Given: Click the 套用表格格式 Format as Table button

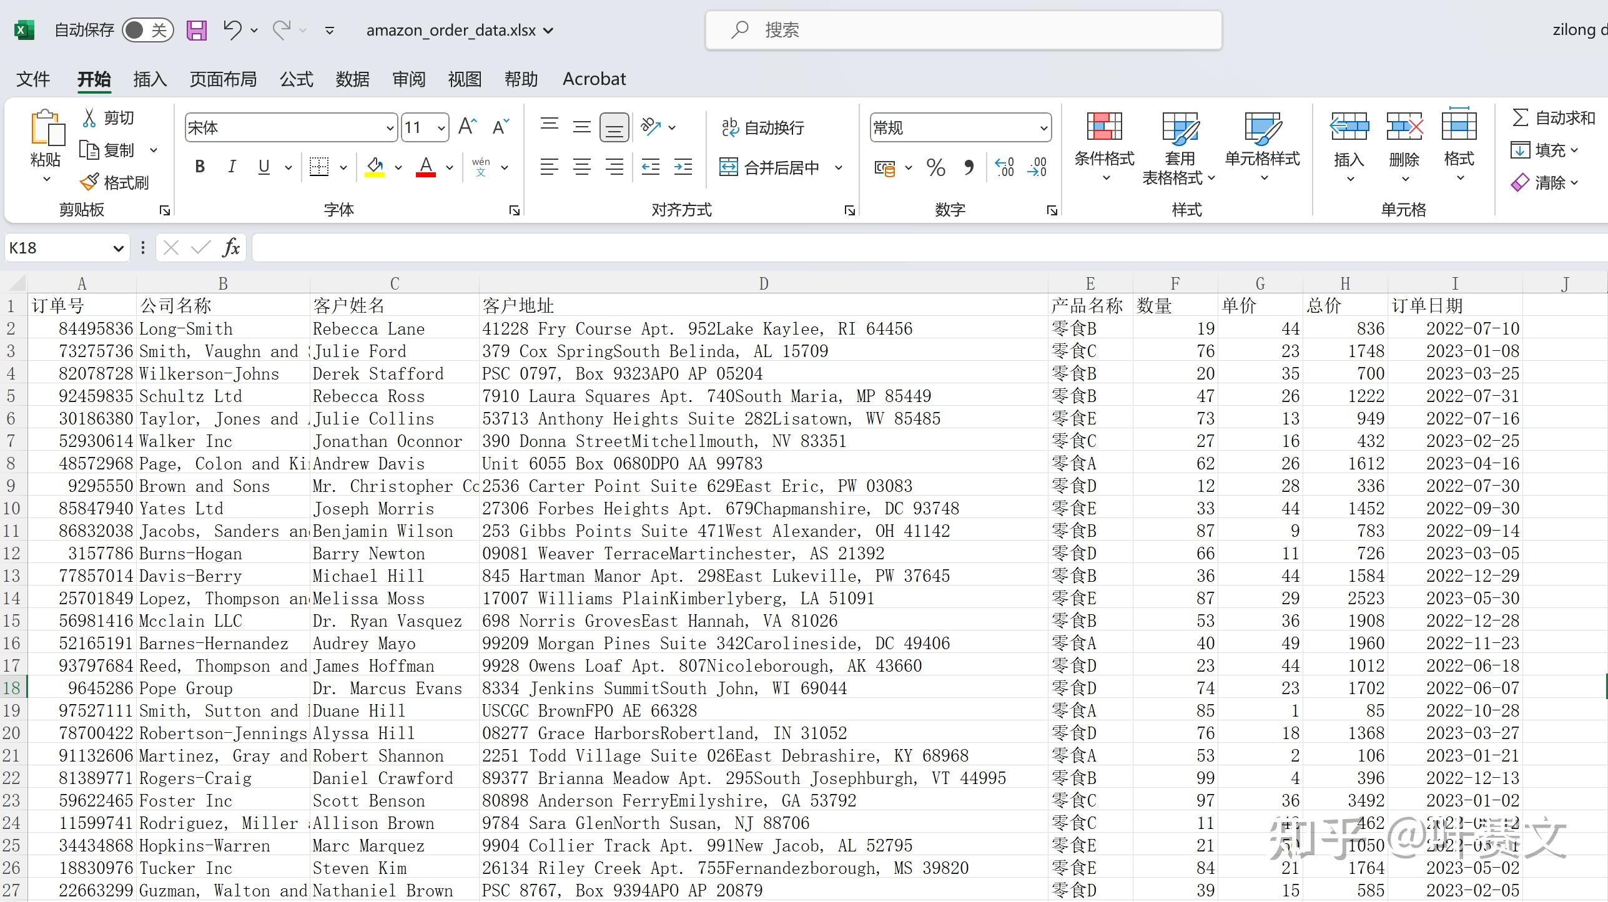Looking at the screenshot, I should coord(1179,149).
